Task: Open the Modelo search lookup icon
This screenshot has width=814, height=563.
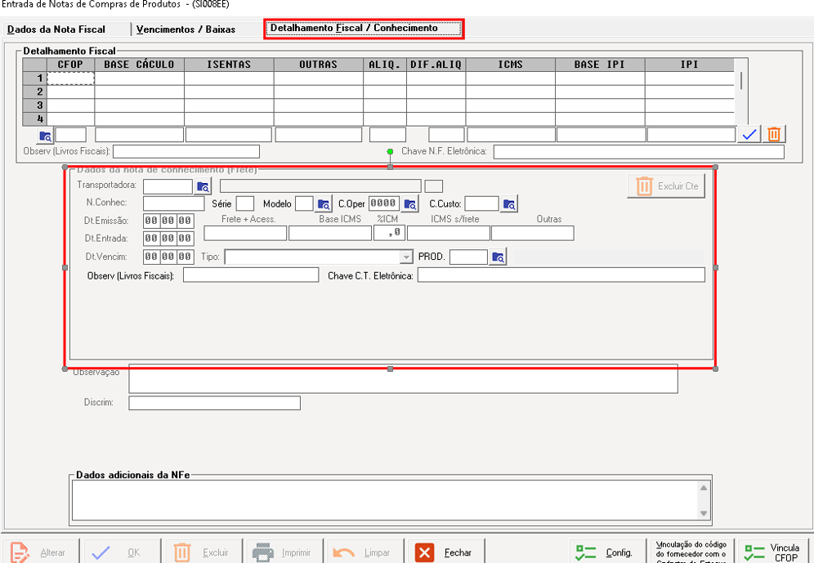Action: [x=324, y=204]
